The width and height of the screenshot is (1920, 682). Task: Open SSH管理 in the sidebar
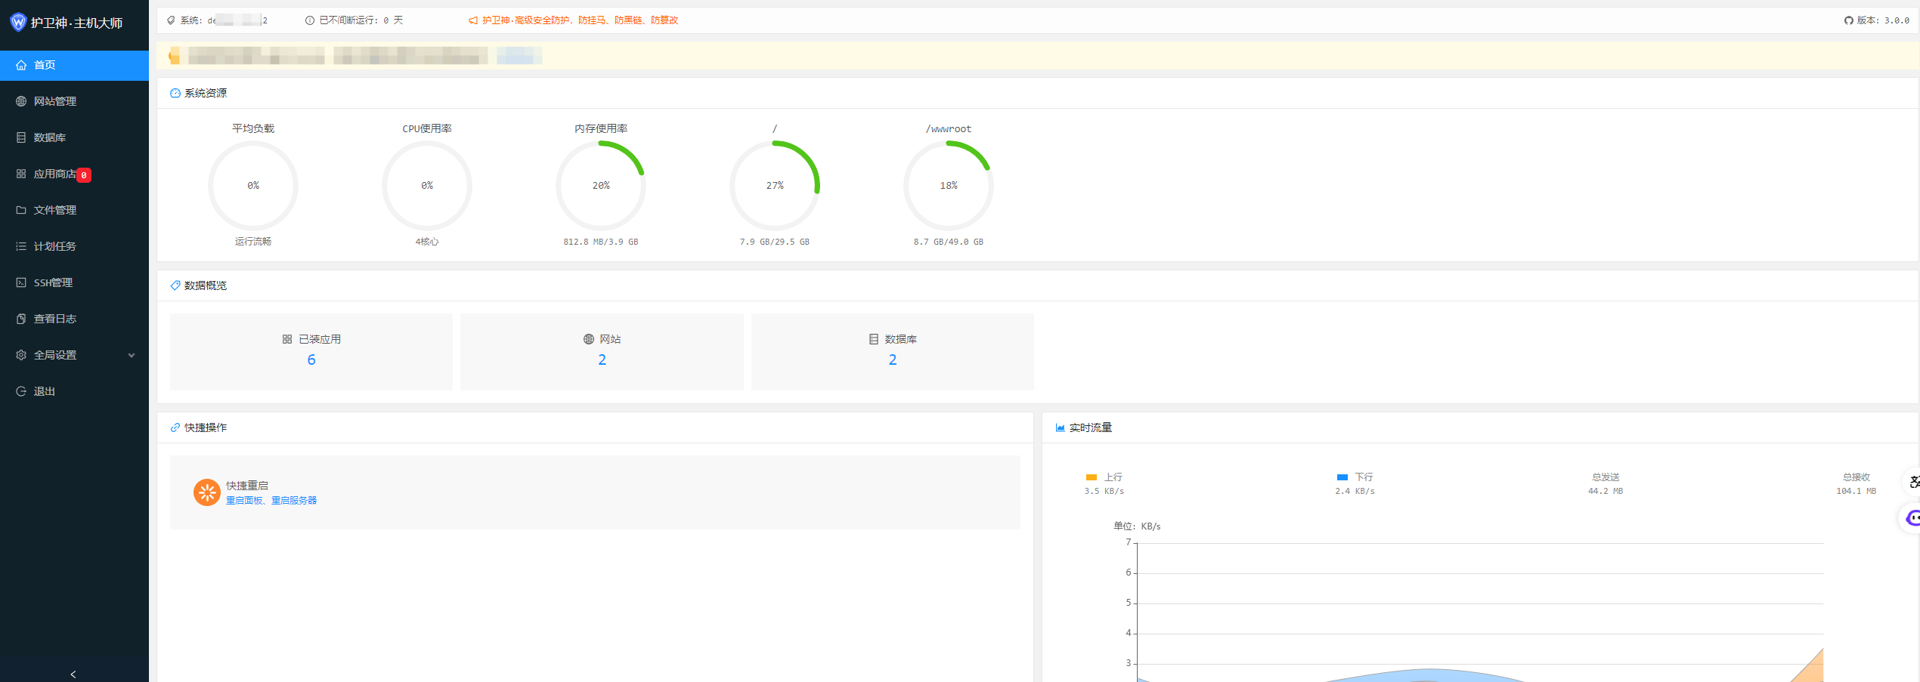tap(74, 282)
